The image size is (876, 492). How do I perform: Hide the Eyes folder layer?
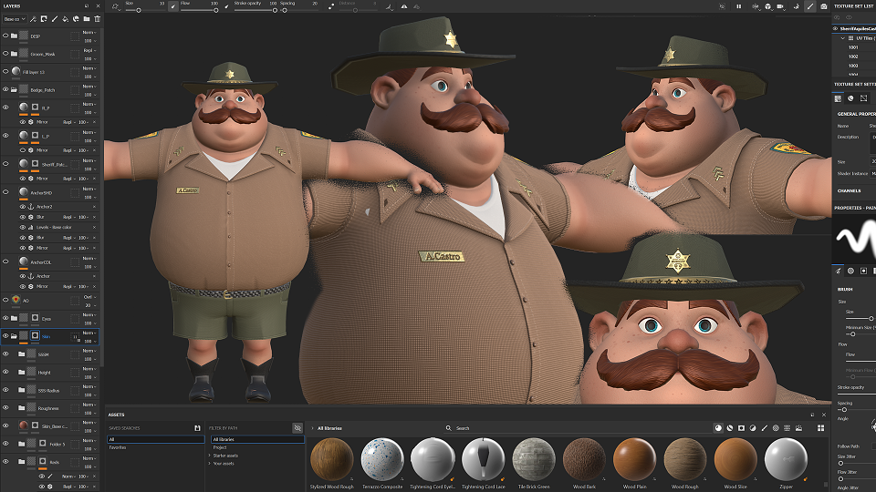(5, 318)
